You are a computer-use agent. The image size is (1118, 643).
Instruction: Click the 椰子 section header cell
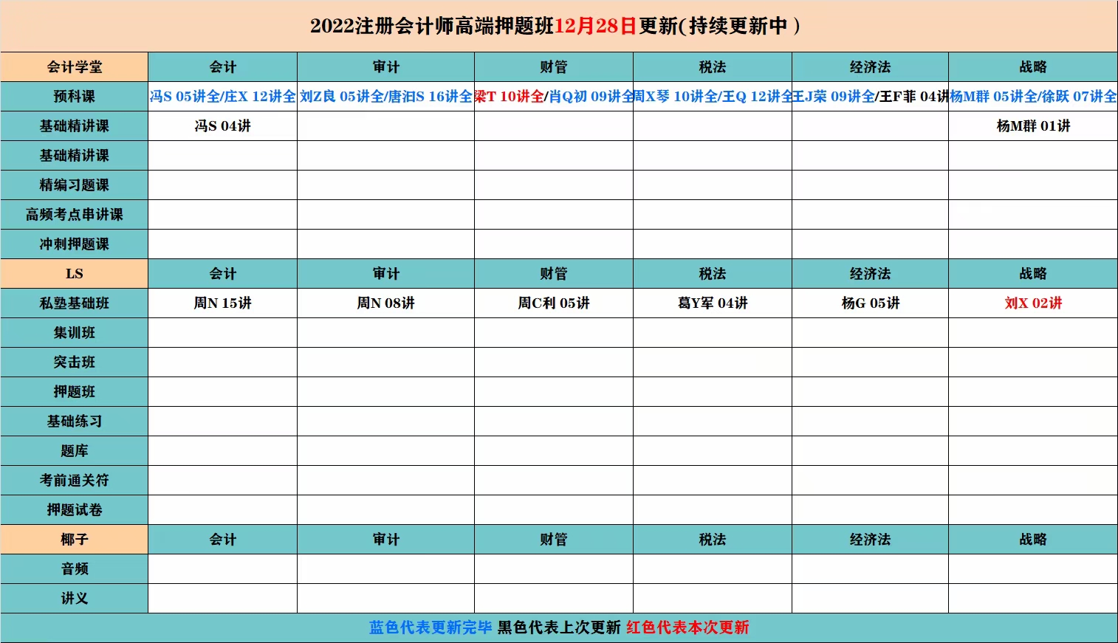[75, 540]
